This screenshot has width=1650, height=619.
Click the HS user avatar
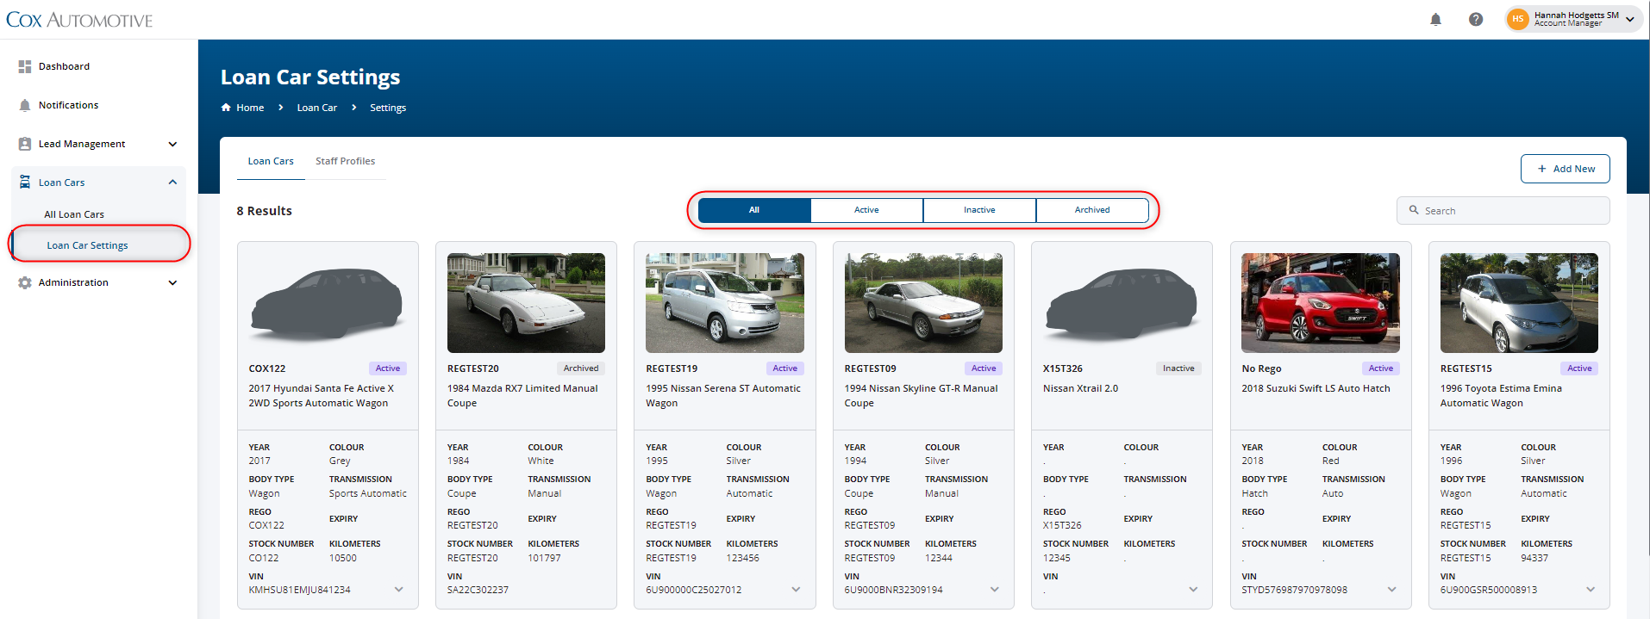1518,19
